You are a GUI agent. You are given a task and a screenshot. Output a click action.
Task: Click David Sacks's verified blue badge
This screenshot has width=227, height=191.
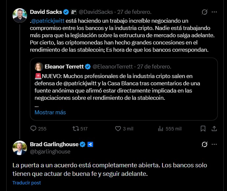pyautogui.click(x=66, y=12)
